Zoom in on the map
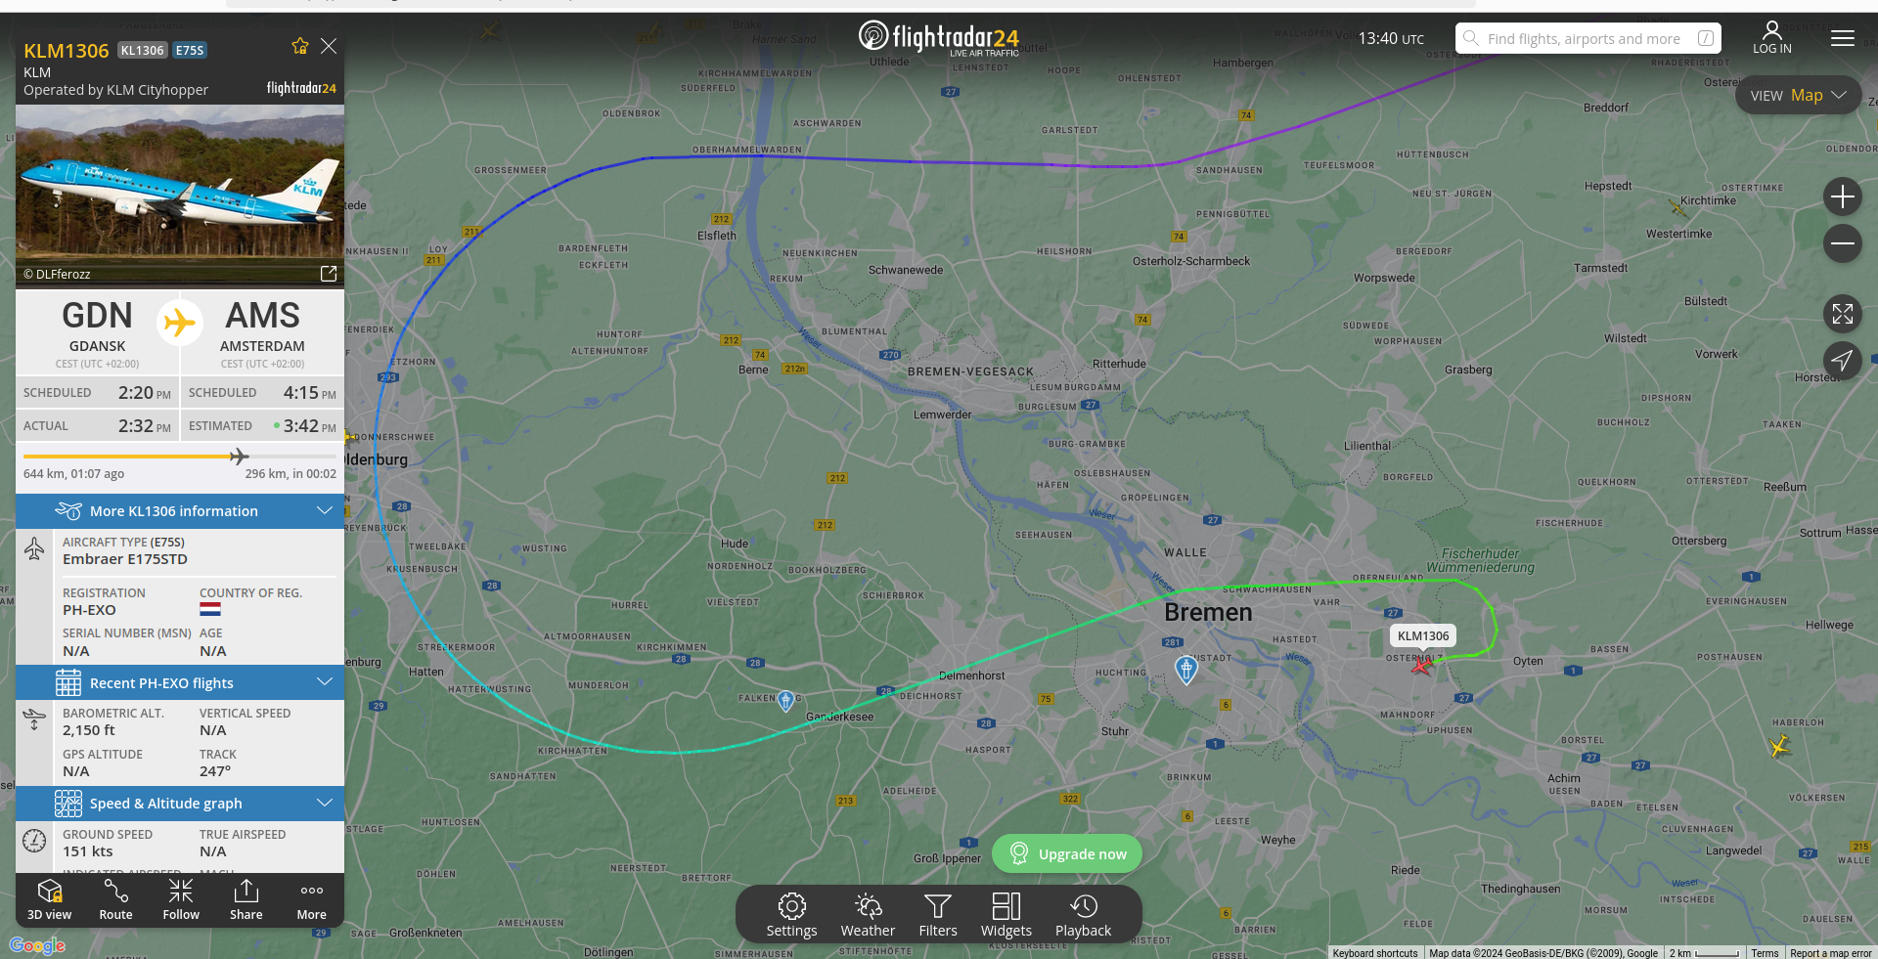Viewport: 1878px width, 959px height. point(1842,196)
